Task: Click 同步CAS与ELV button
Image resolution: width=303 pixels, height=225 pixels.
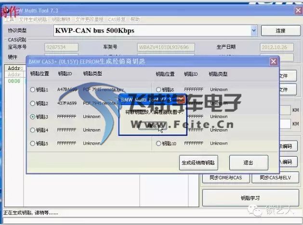Action: pyautogui.click(x=275, y=178)
